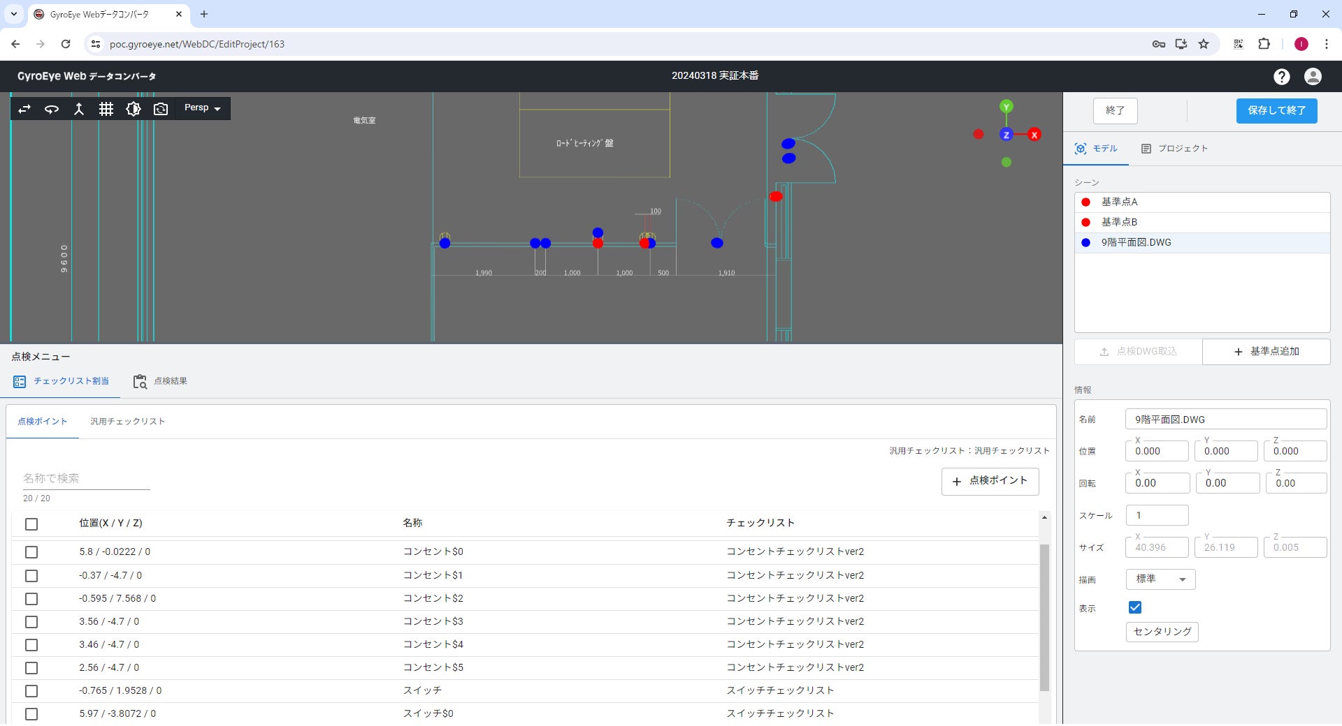The image size is (1342, 726).
Task: Open the tab search dropdown arrow
Action: (13, 14)
